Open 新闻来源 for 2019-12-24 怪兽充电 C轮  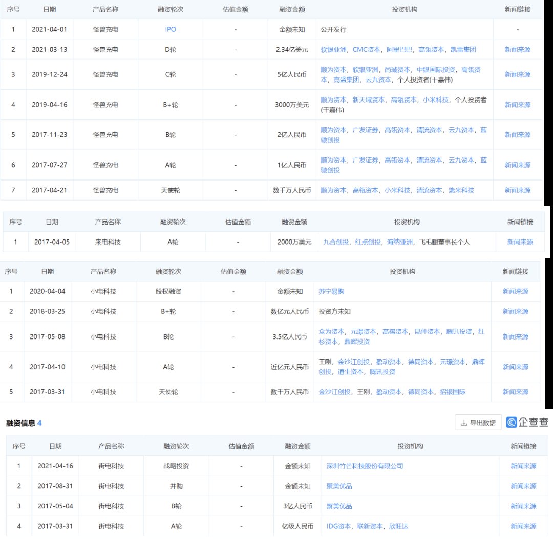pyautogui.click(x=517, y=74)
